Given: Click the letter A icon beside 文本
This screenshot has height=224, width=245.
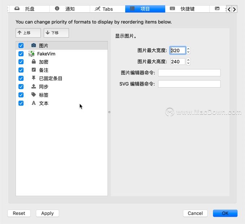Looking at the screenshot, I should click(34, 103).
